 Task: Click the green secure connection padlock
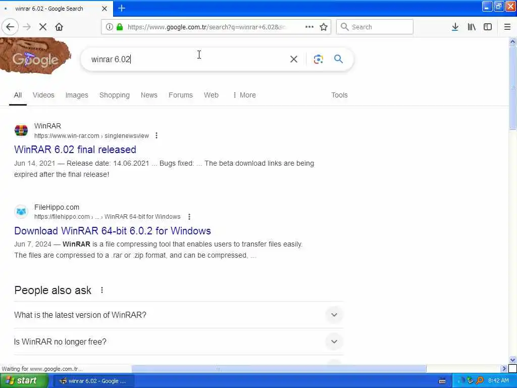click(x=120, y=27)
